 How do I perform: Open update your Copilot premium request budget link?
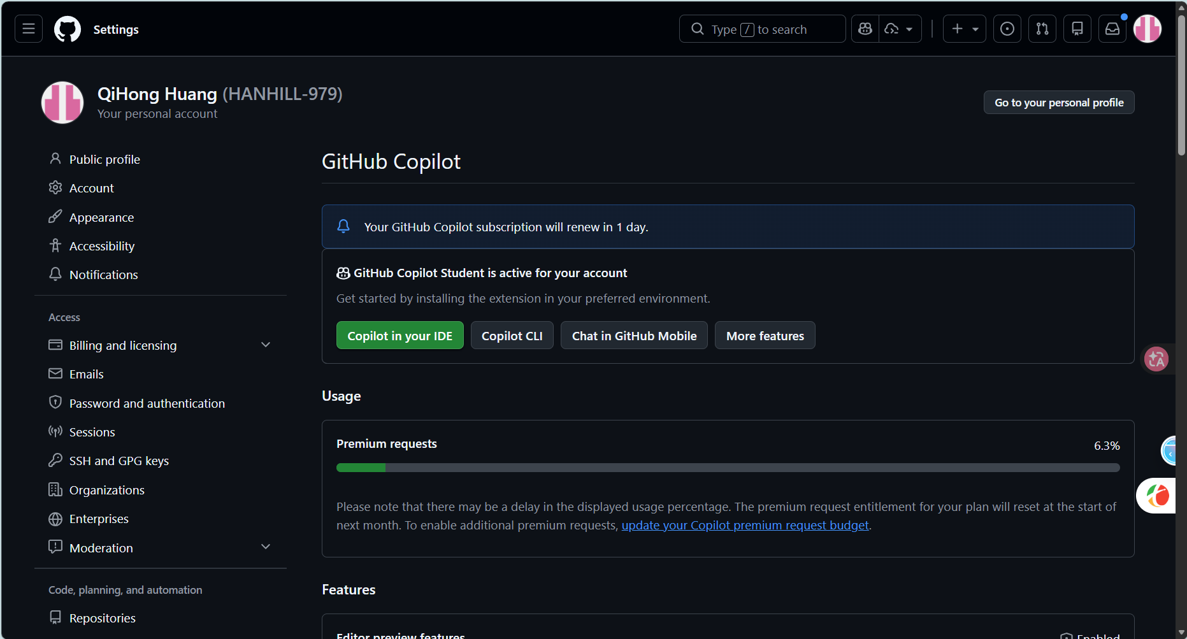pos(745,525)
